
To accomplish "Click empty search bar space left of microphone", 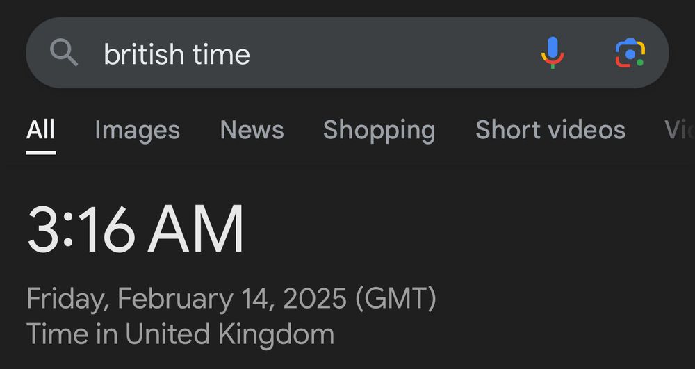I will (395, 53).
